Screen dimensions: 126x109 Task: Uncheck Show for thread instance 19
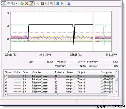coord(6,76)
